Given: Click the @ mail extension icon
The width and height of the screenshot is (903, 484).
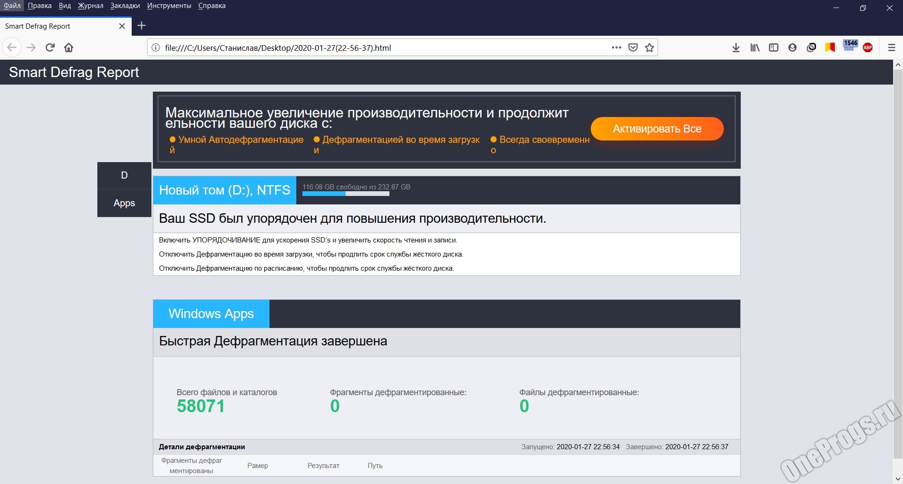Looking at the screenshot, I should (x=811, y=47).
